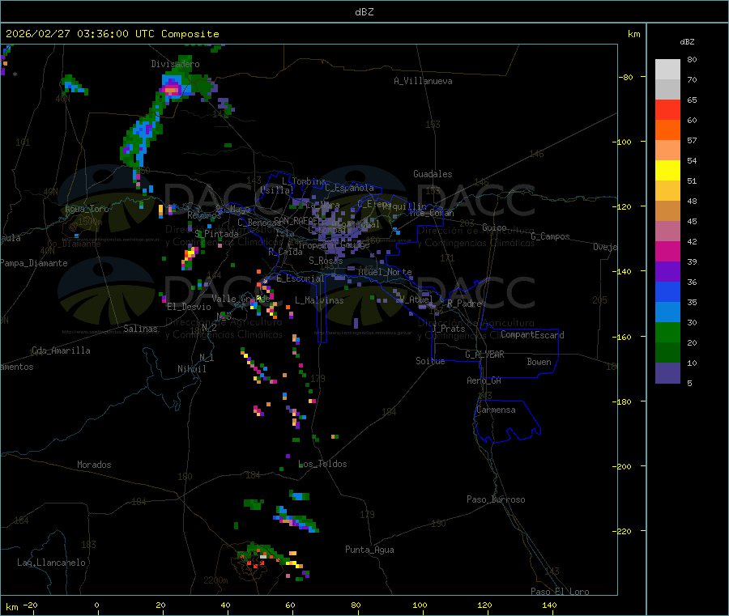Select the G_ALVEAR label

(484, 355)
